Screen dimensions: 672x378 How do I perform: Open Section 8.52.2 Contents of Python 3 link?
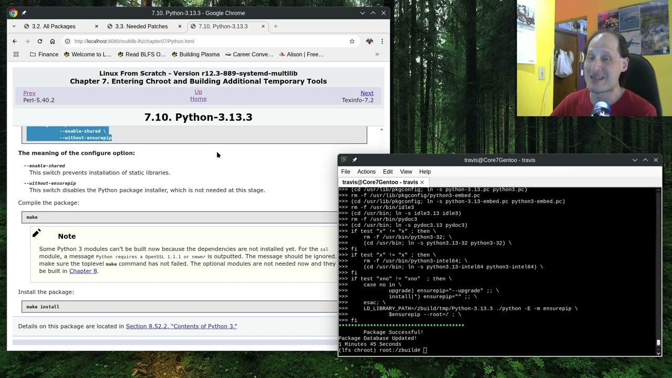181,326
